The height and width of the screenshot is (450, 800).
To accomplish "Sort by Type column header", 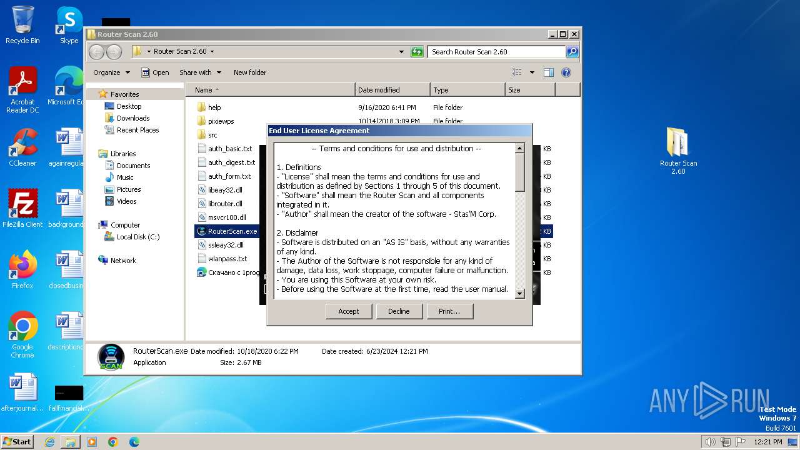I will 467,90.
